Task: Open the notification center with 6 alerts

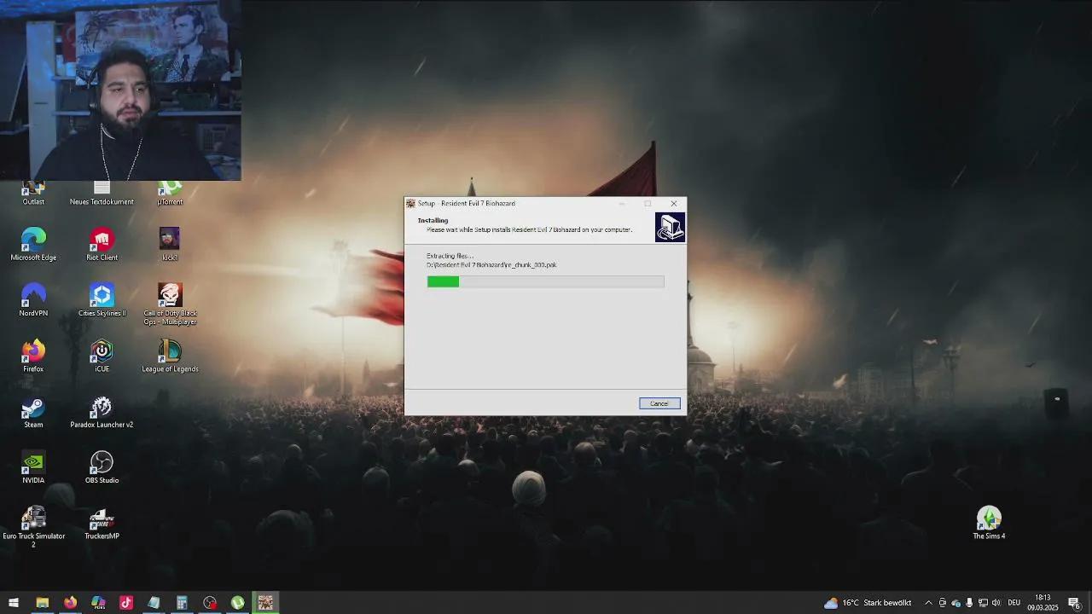Action: [x=1075, y=603]
